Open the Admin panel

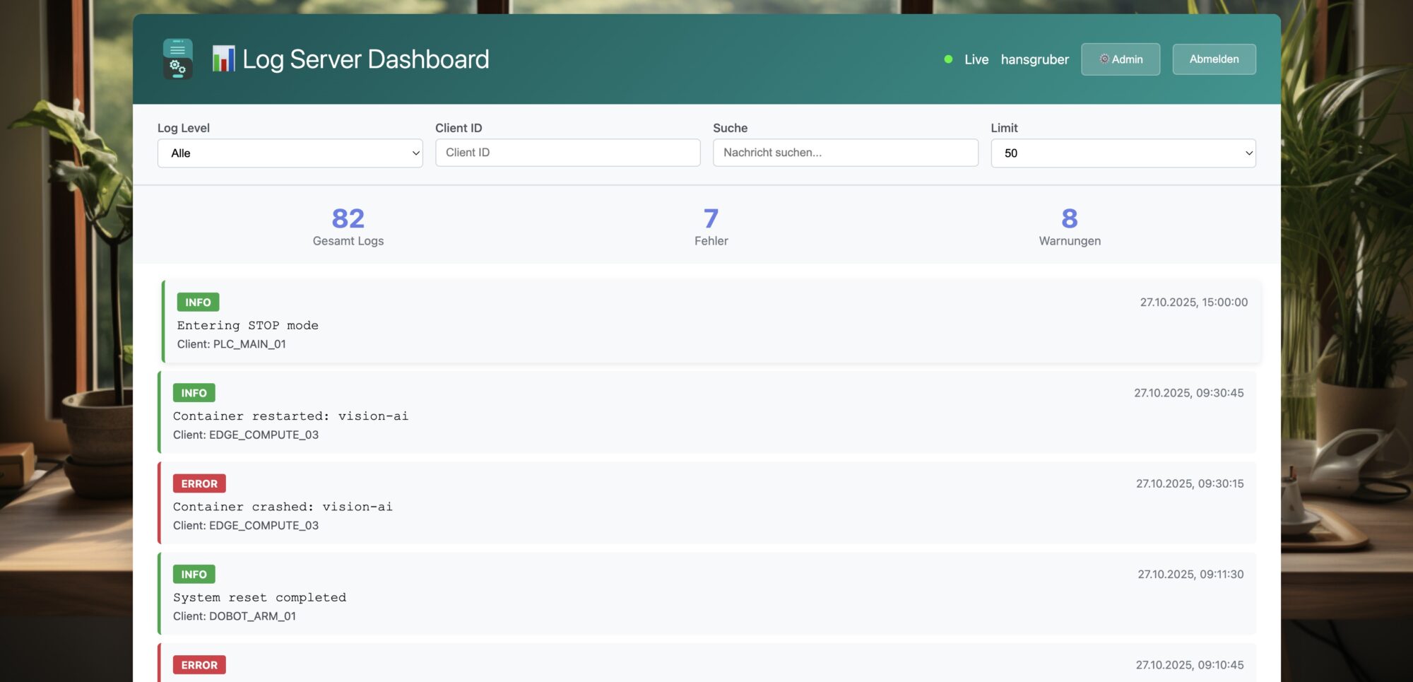1121,59
